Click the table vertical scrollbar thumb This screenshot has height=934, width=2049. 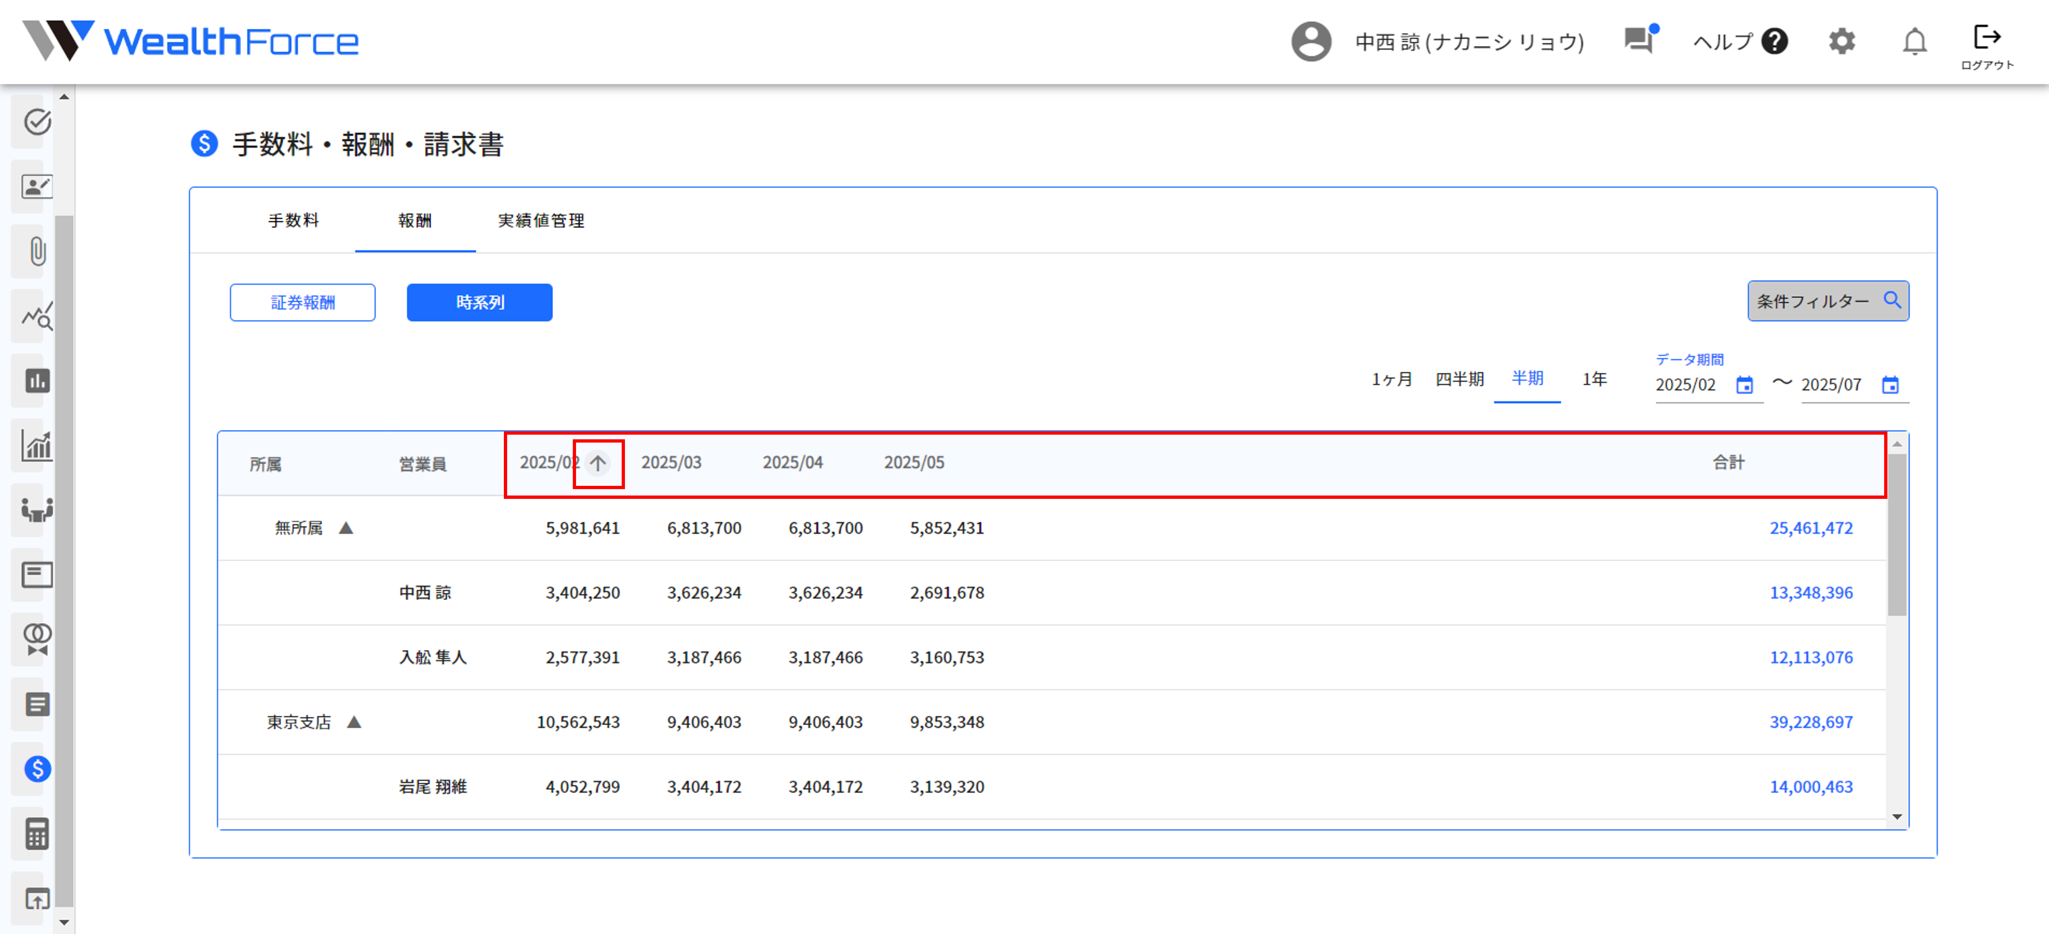[x=1897, y=534]
